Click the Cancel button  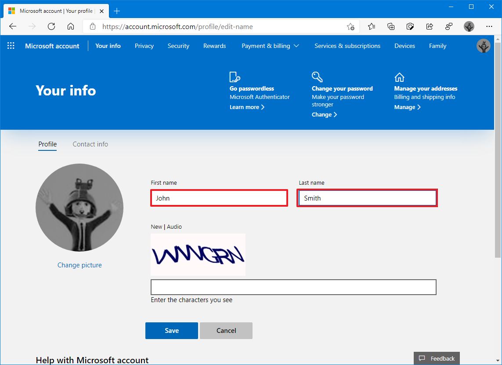click(x=226, y=330)
